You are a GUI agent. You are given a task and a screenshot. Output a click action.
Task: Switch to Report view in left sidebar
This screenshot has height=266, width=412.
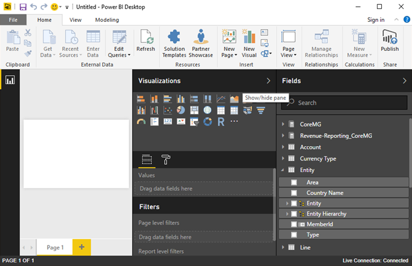point(10,80)
